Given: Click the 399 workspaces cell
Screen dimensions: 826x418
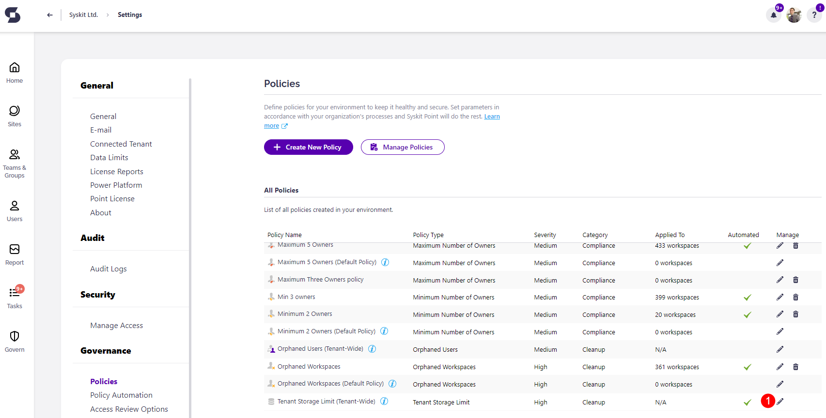Looking at the screenshot, I should click(677, 298).
